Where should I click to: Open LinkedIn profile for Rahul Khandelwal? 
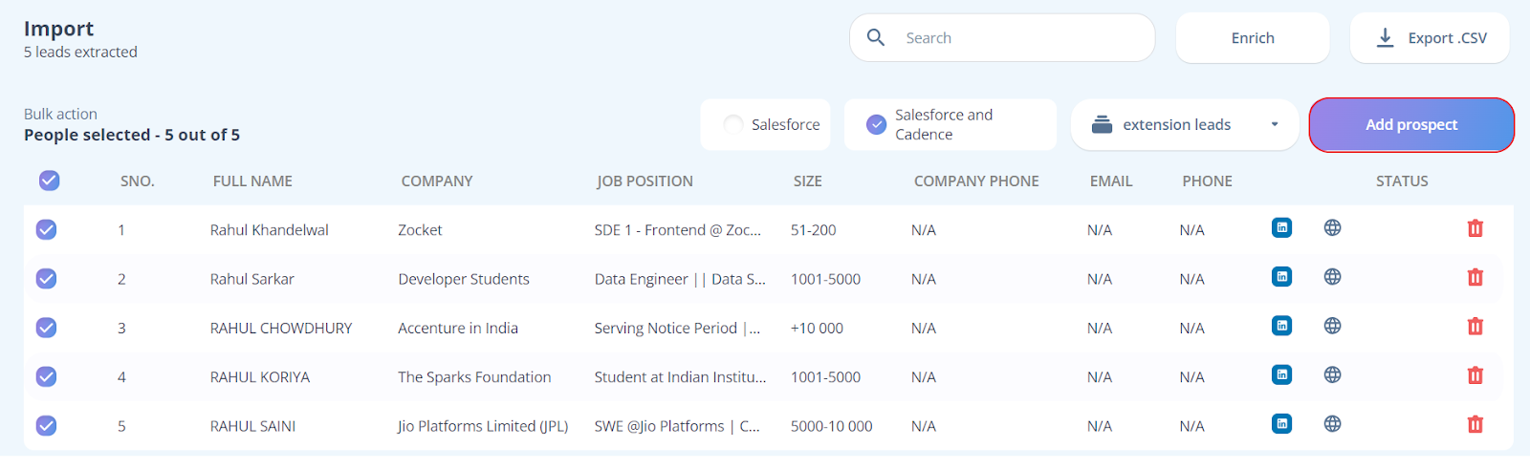[1281, 227]
